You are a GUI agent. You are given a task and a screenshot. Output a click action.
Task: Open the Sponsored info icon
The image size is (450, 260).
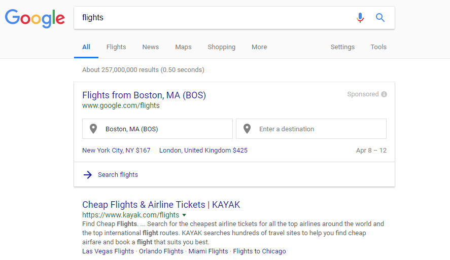(x=384, y=94)
